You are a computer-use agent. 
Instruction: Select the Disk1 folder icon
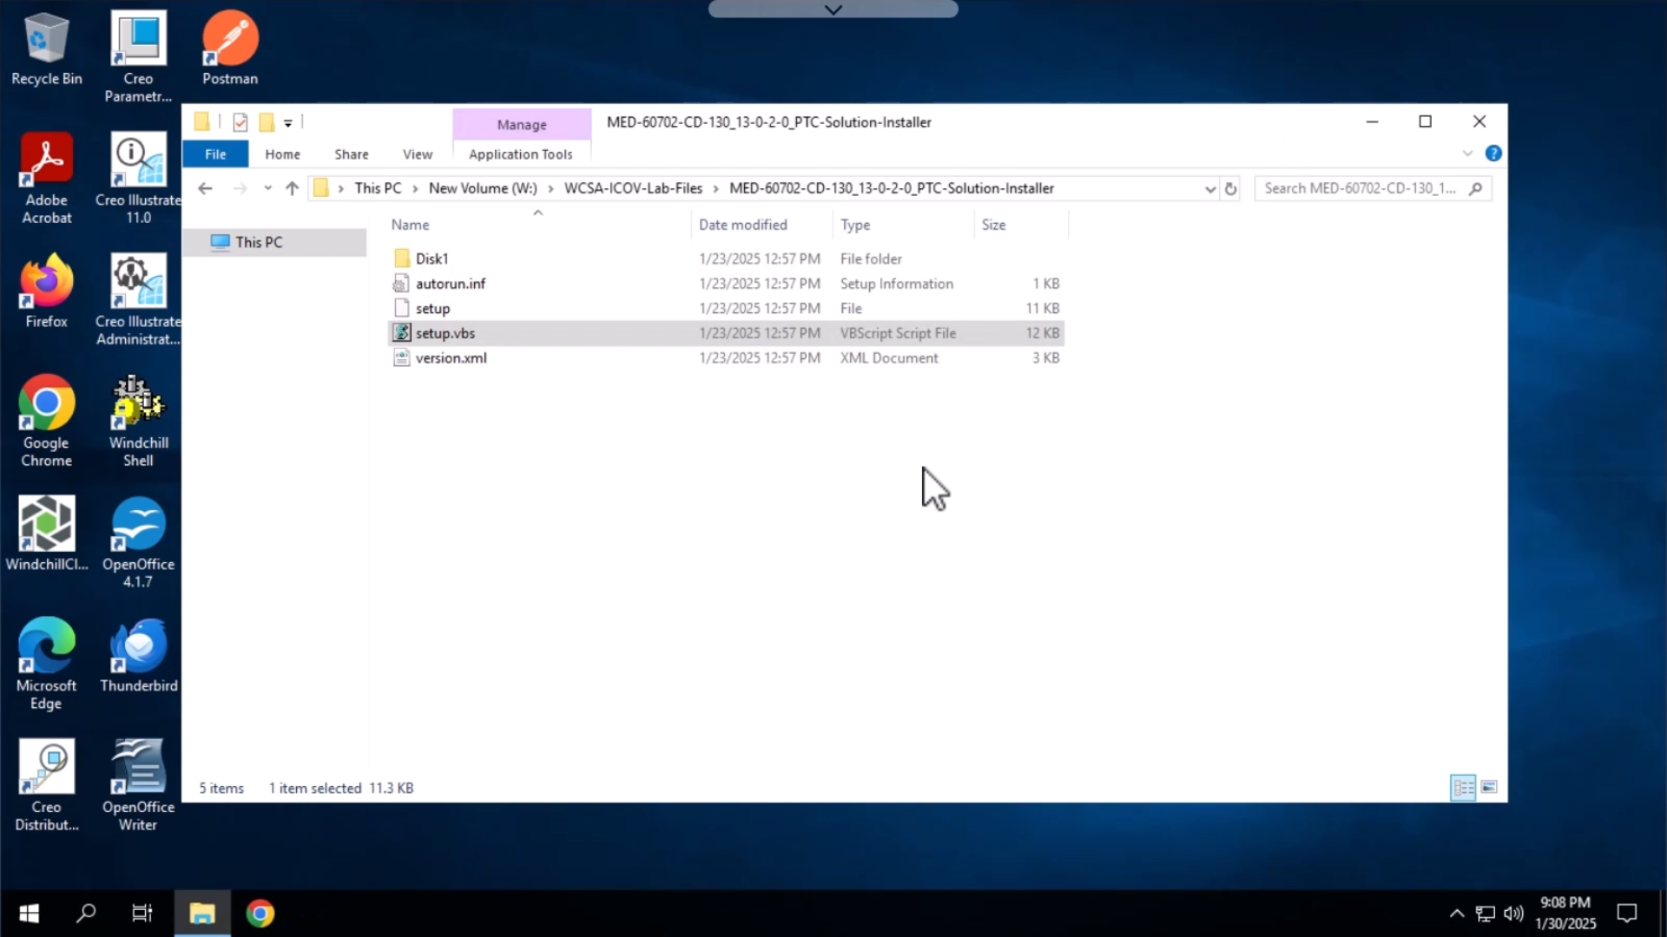401,259
